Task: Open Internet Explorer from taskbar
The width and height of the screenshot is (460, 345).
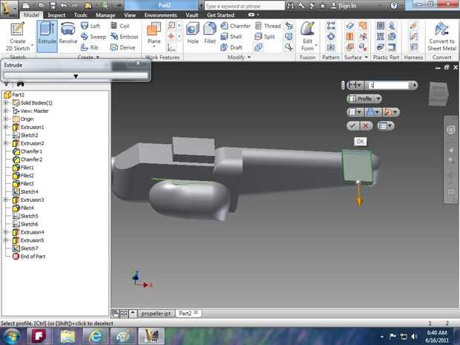Action: (96, 336)
